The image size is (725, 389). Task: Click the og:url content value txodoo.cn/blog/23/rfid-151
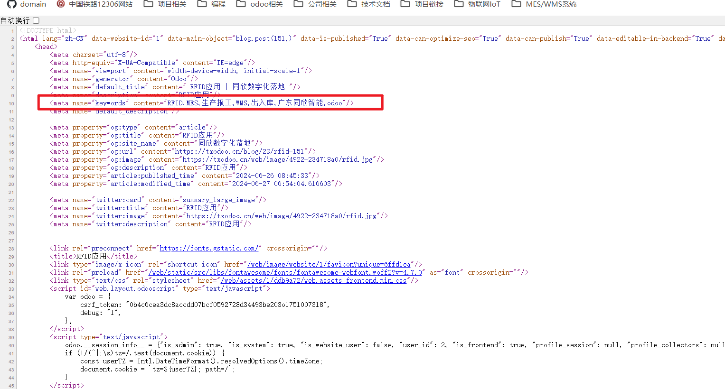pyautogui.click(x=239, y=151)
